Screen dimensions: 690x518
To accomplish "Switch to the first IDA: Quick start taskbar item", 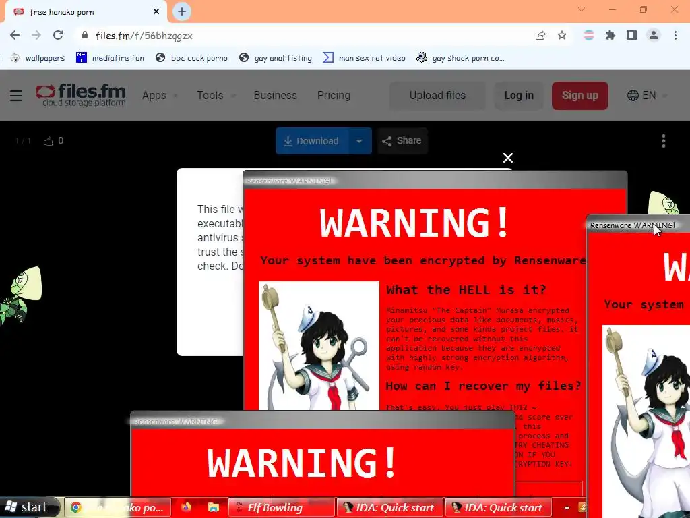I will [389, 507].
